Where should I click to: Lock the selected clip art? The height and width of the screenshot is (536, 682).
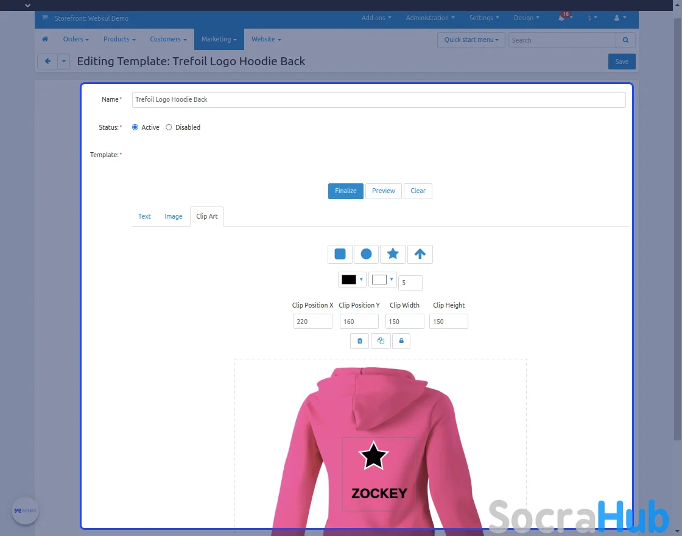point(401,341)
